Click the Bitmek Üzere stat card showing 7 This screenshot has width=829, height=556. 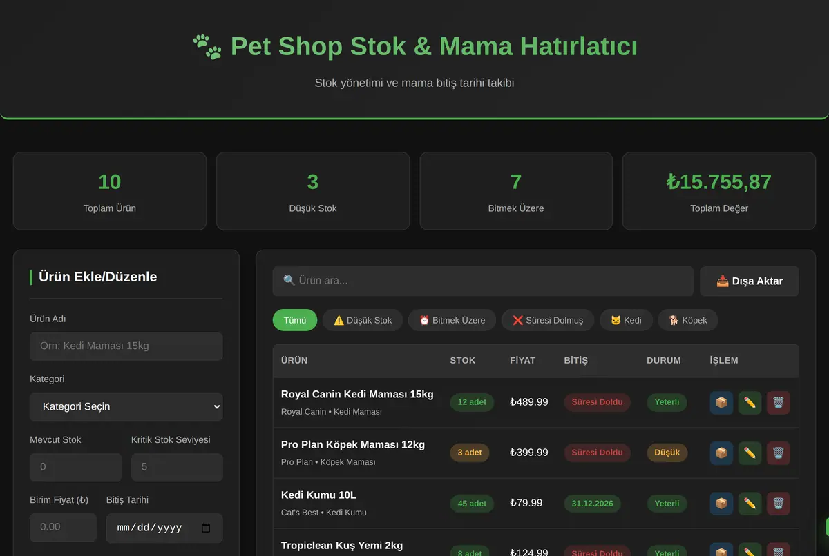(x=516, y=191)
